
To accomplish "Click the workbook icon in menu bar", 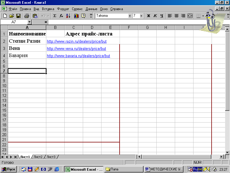I will coord(4,9).
